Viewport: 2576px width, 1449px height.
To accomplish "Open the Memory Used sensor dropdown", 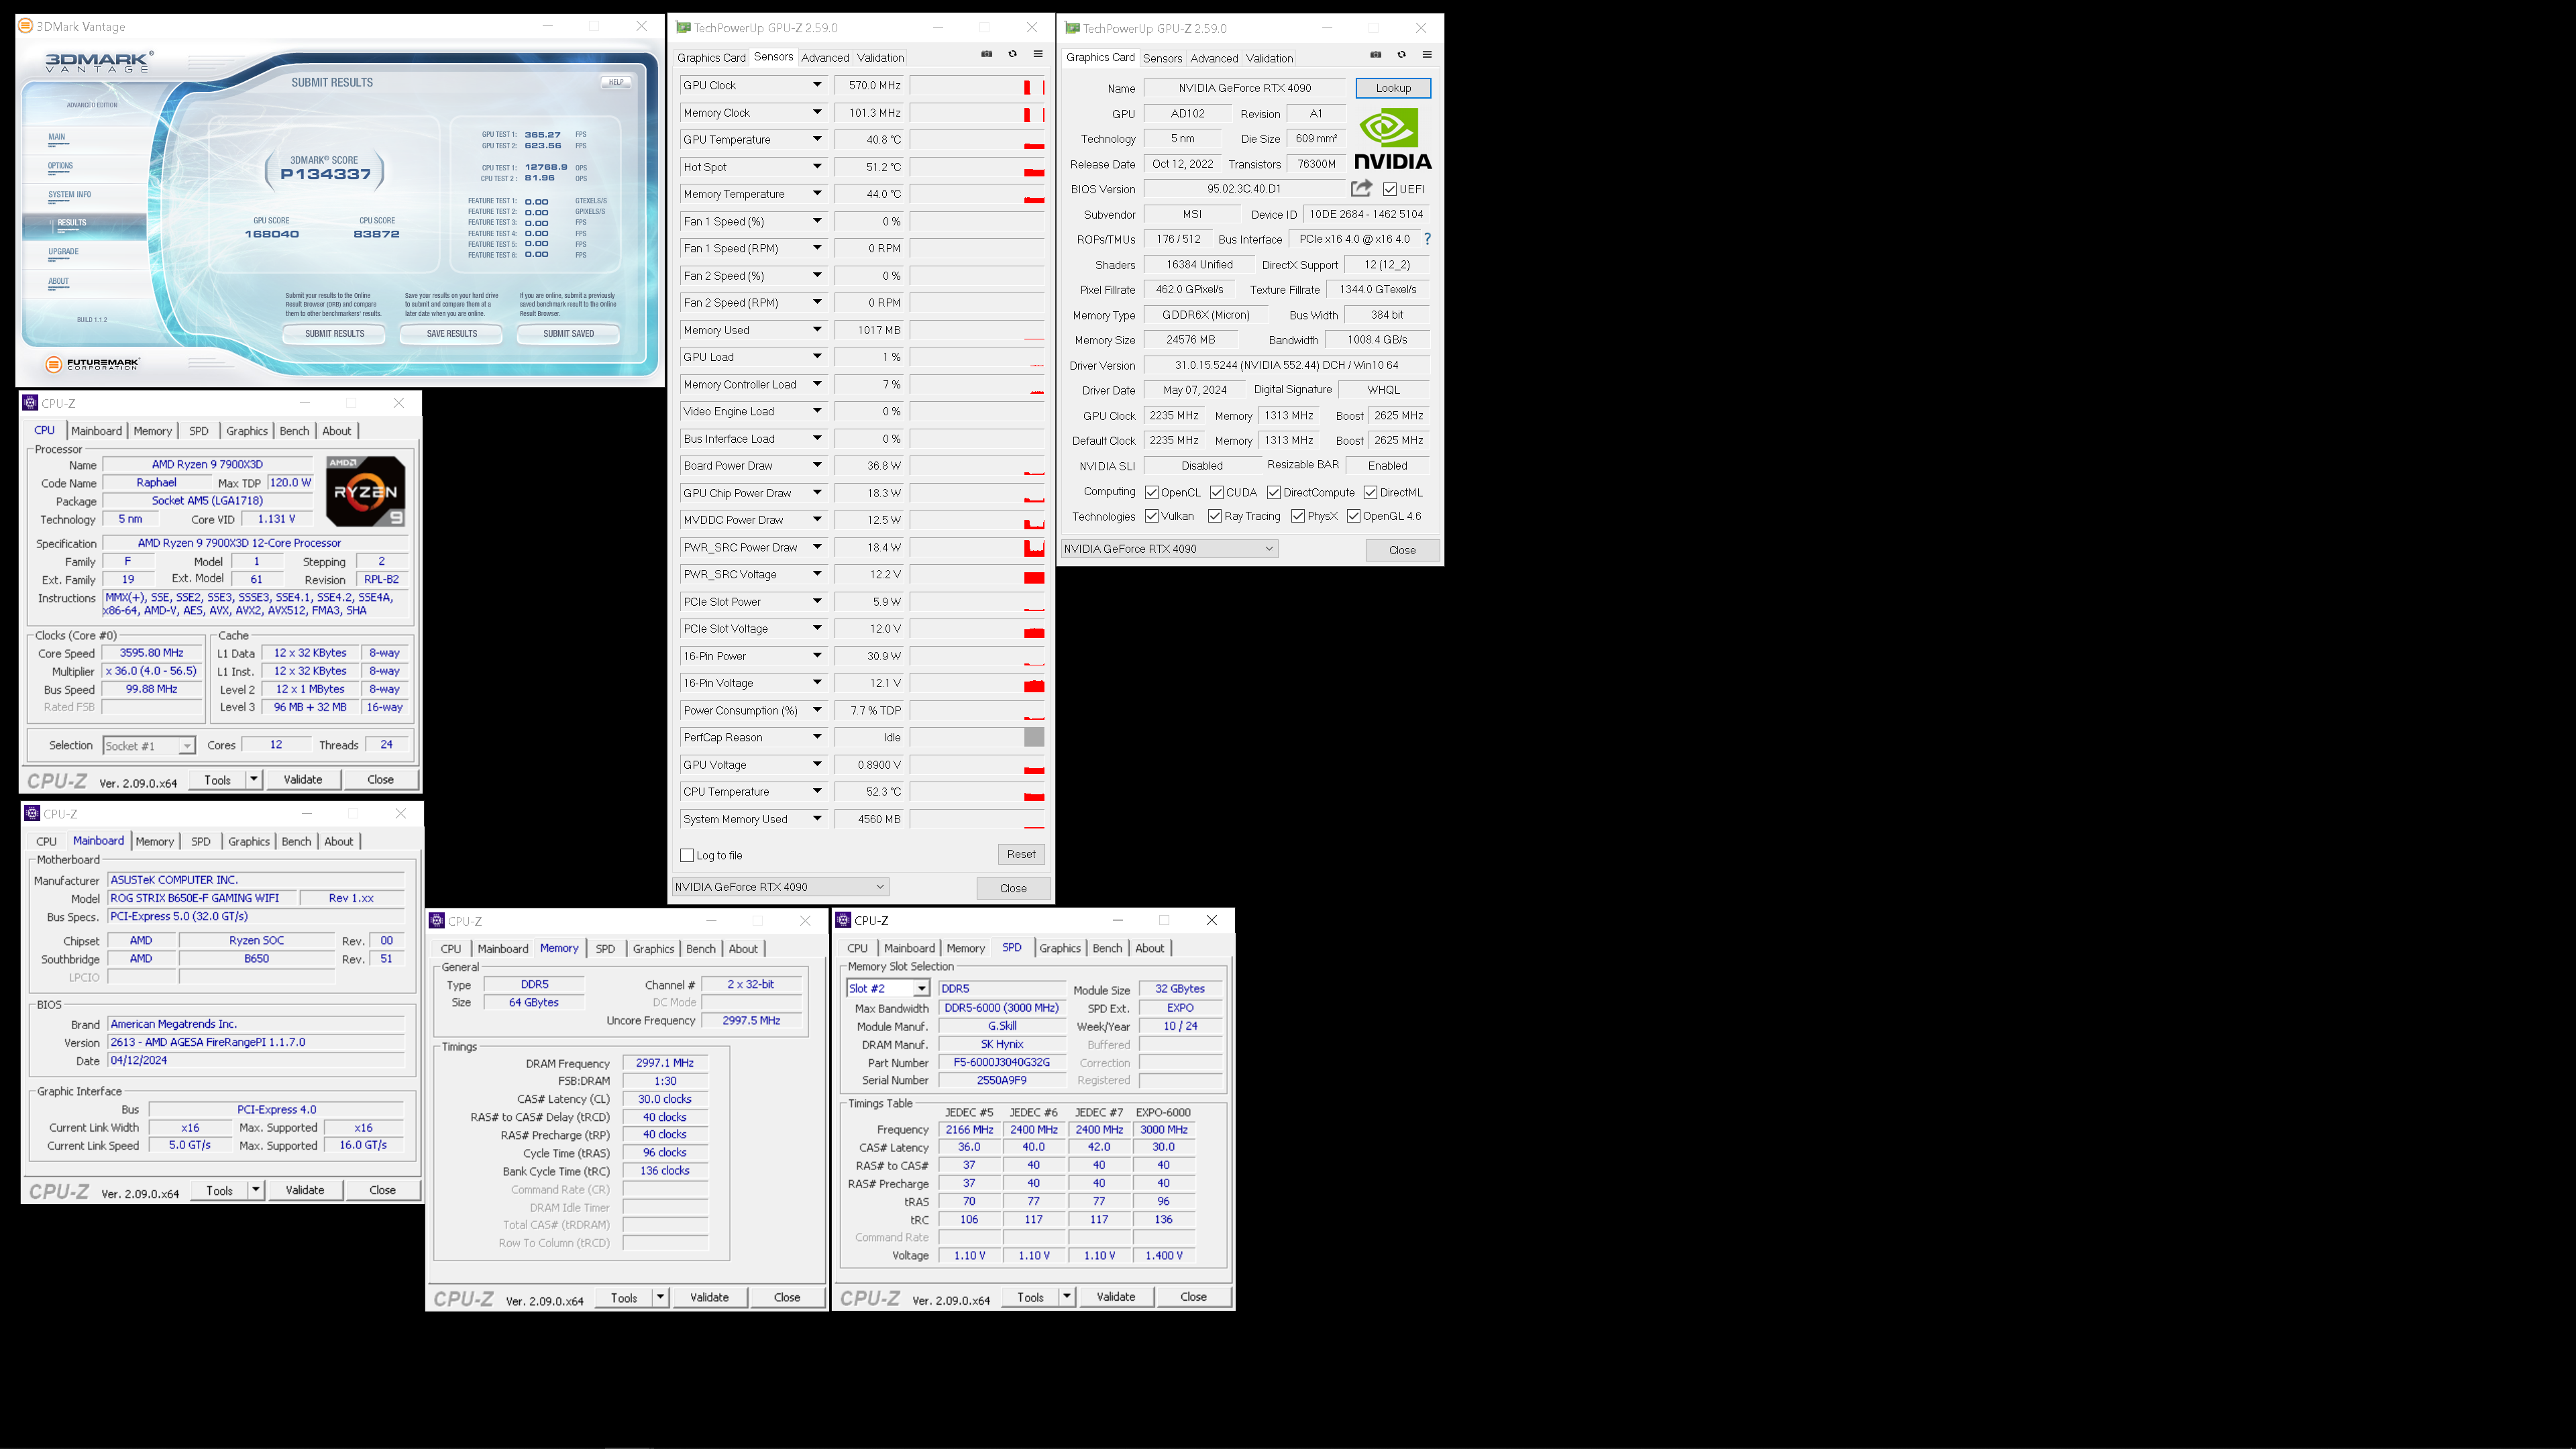I will coord(817,330).
